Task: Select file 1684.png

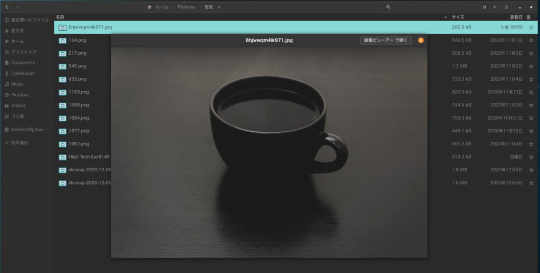Action: click(79, 118)
